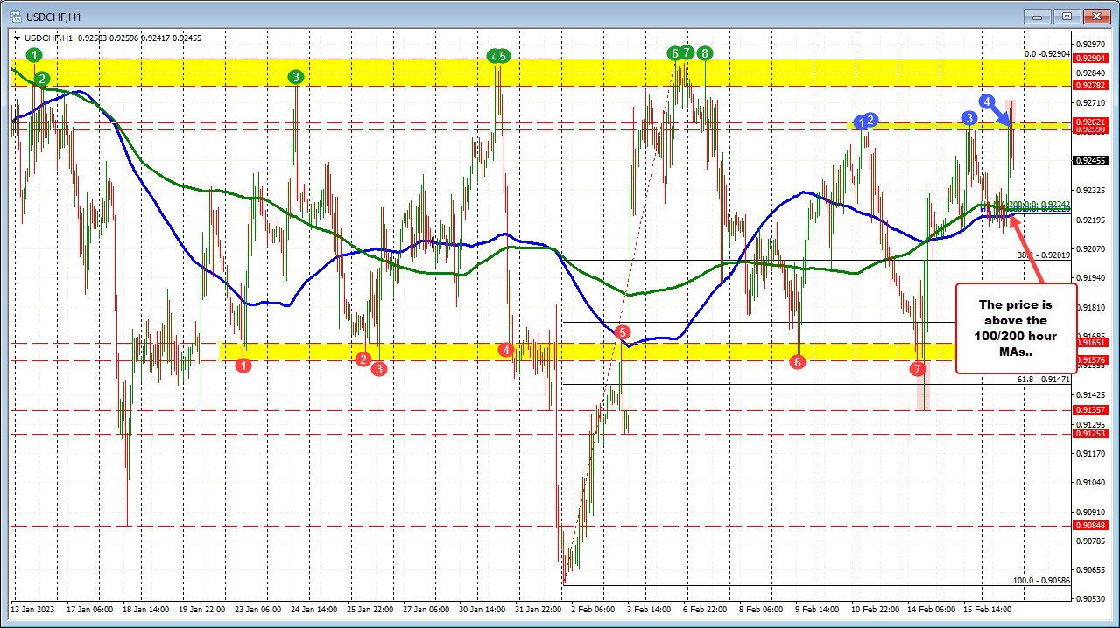Select red marker 7 near Feb 14 low

click(x=918, y=369)
